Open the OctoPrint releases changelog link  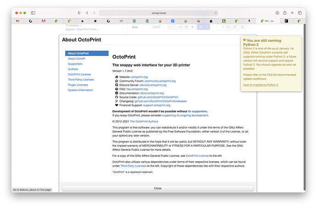point(160,101)
